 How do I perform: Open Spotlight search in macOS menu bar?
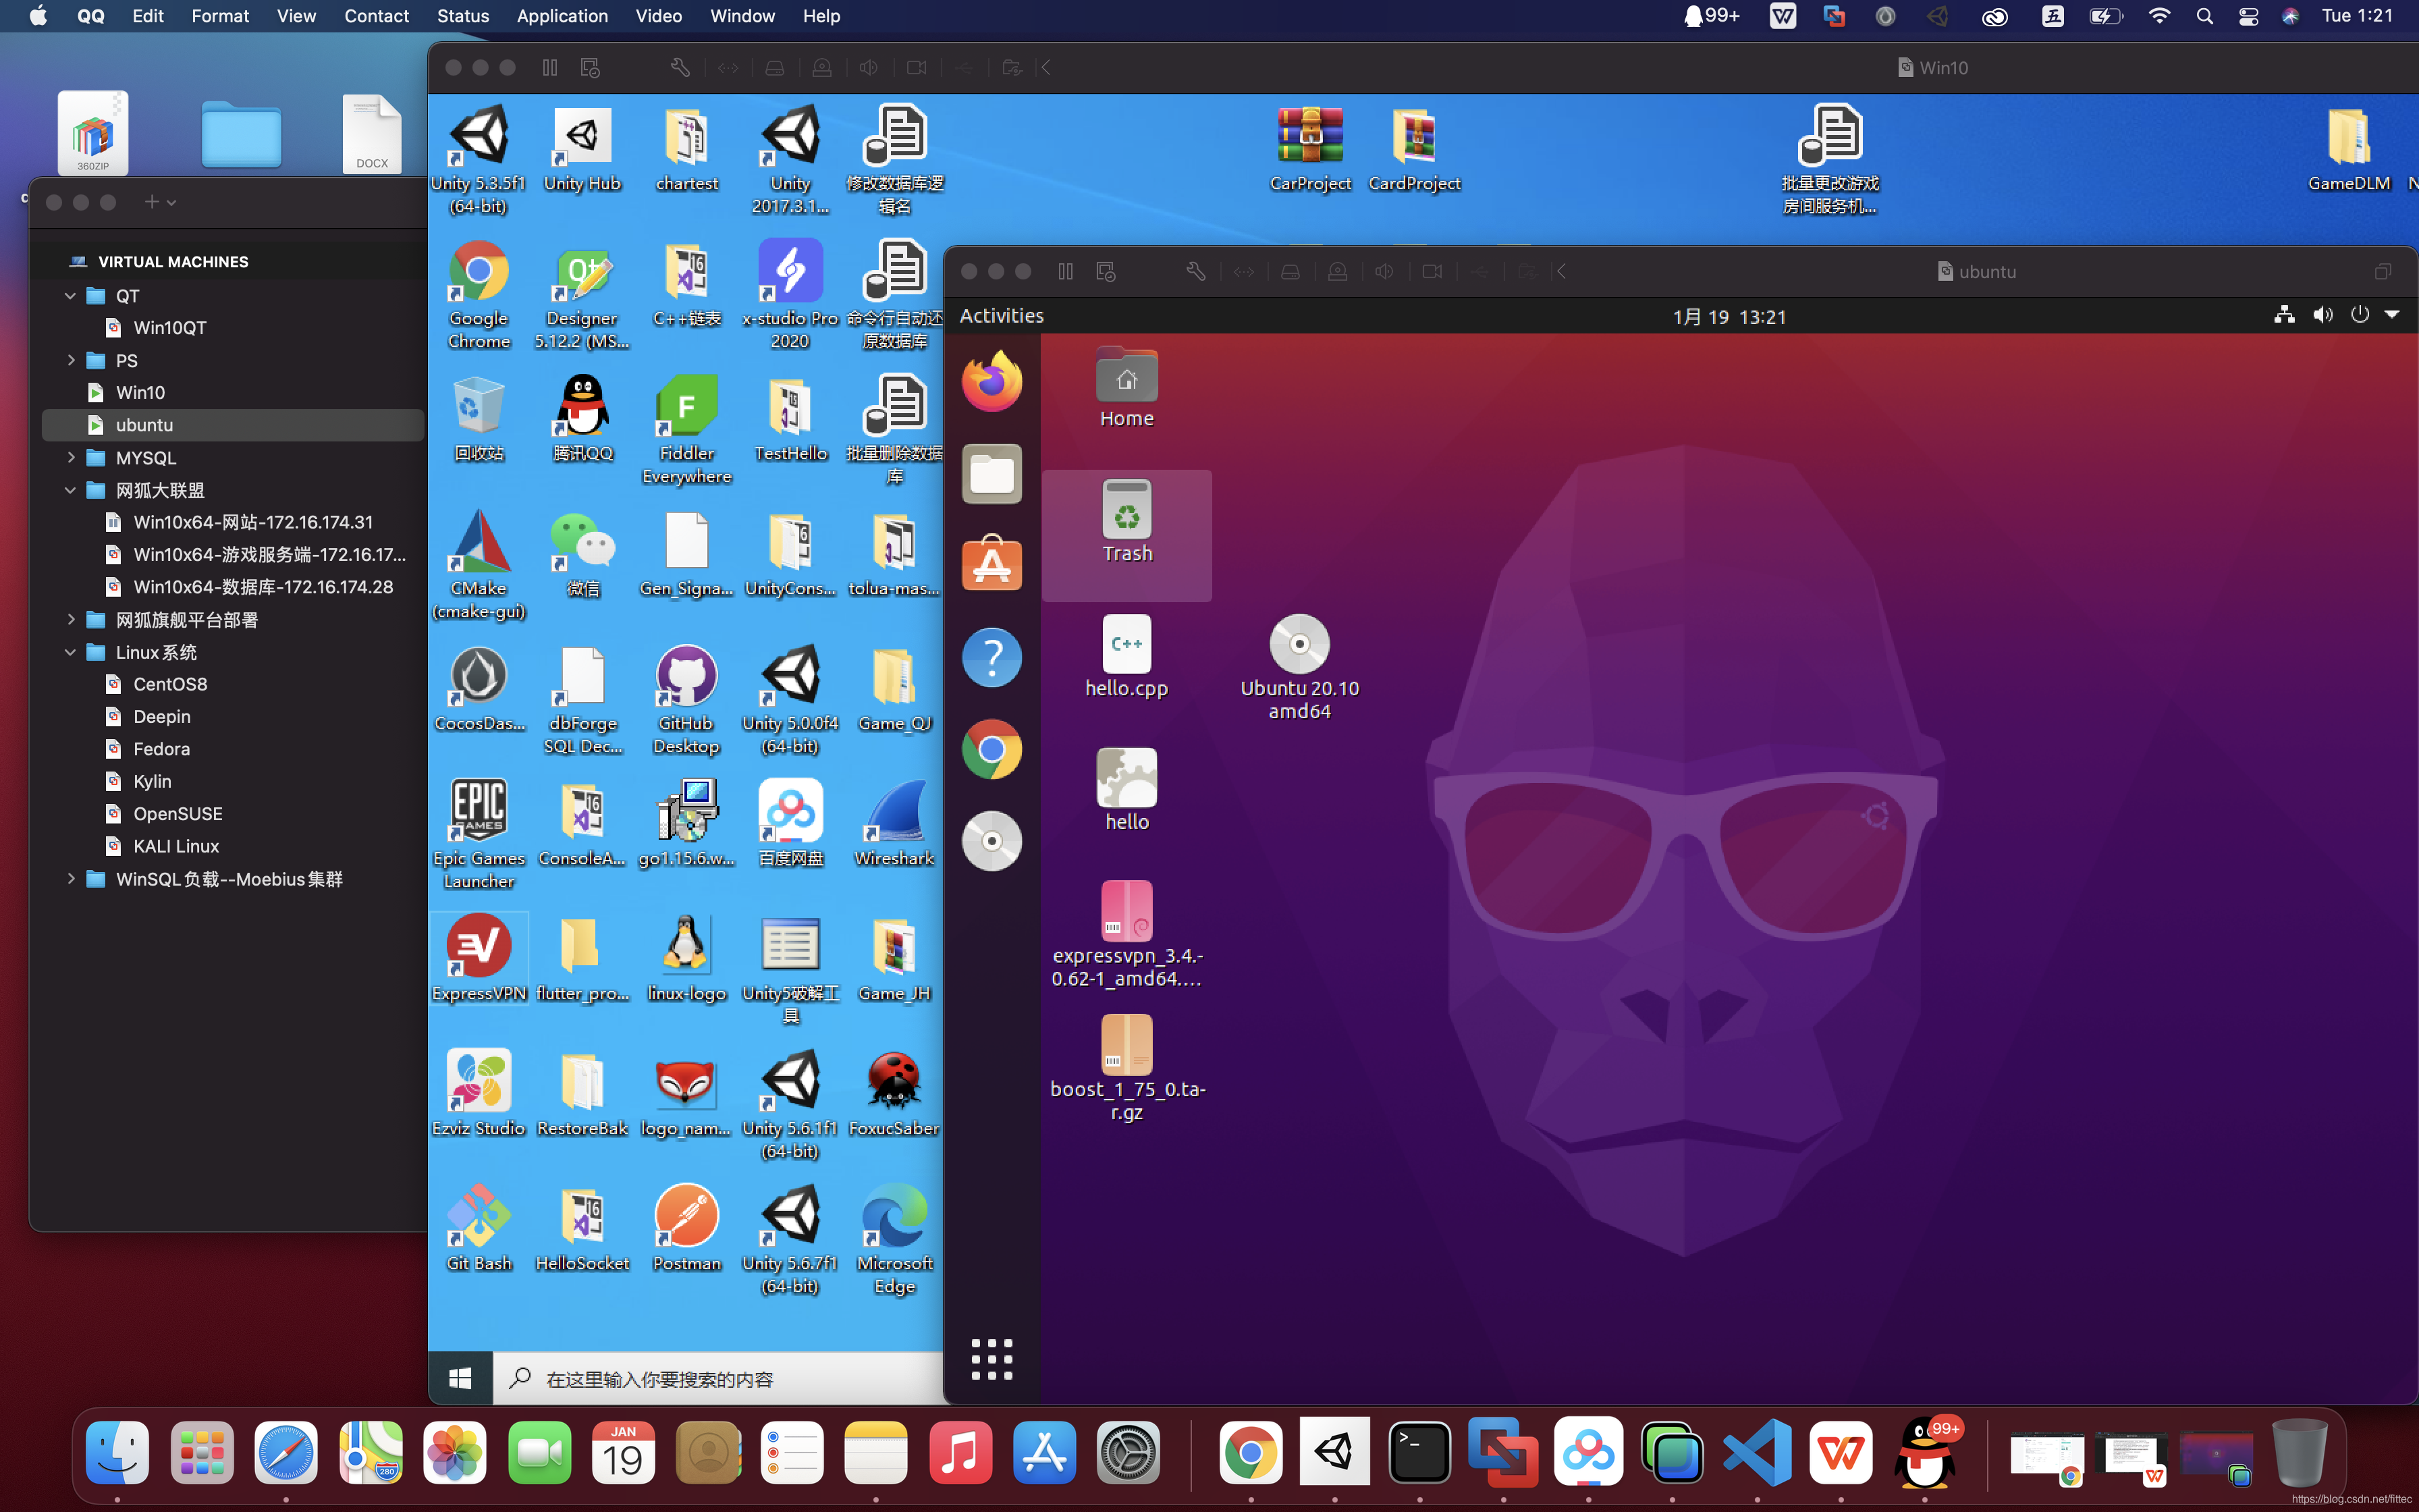(x=2204, y=16)
